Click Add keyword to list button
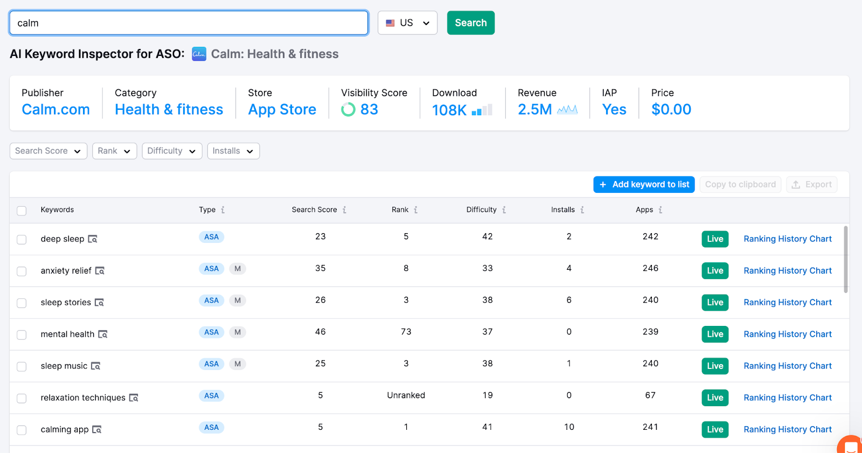The width and height of the screenshot is (862, 453). click(x=644, y=184)
